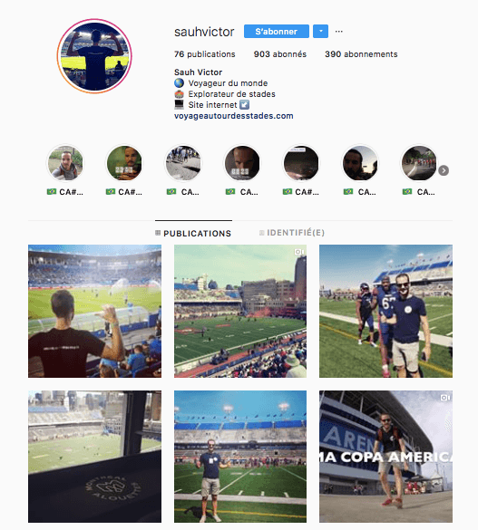This screenshot has height=530, width=478.
Task: Open the sauhvictor profile picture story
Action: (x=94, y=56)
